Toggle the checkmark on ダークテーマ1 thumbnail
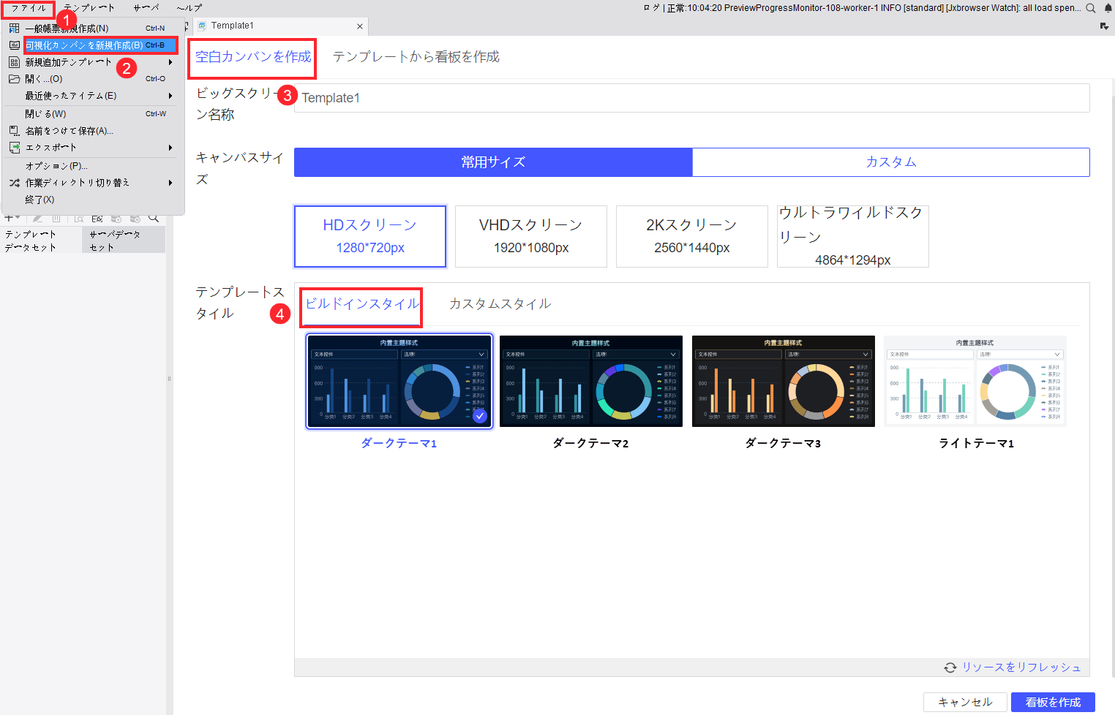1115x715 pixels. tap(480, 415)
